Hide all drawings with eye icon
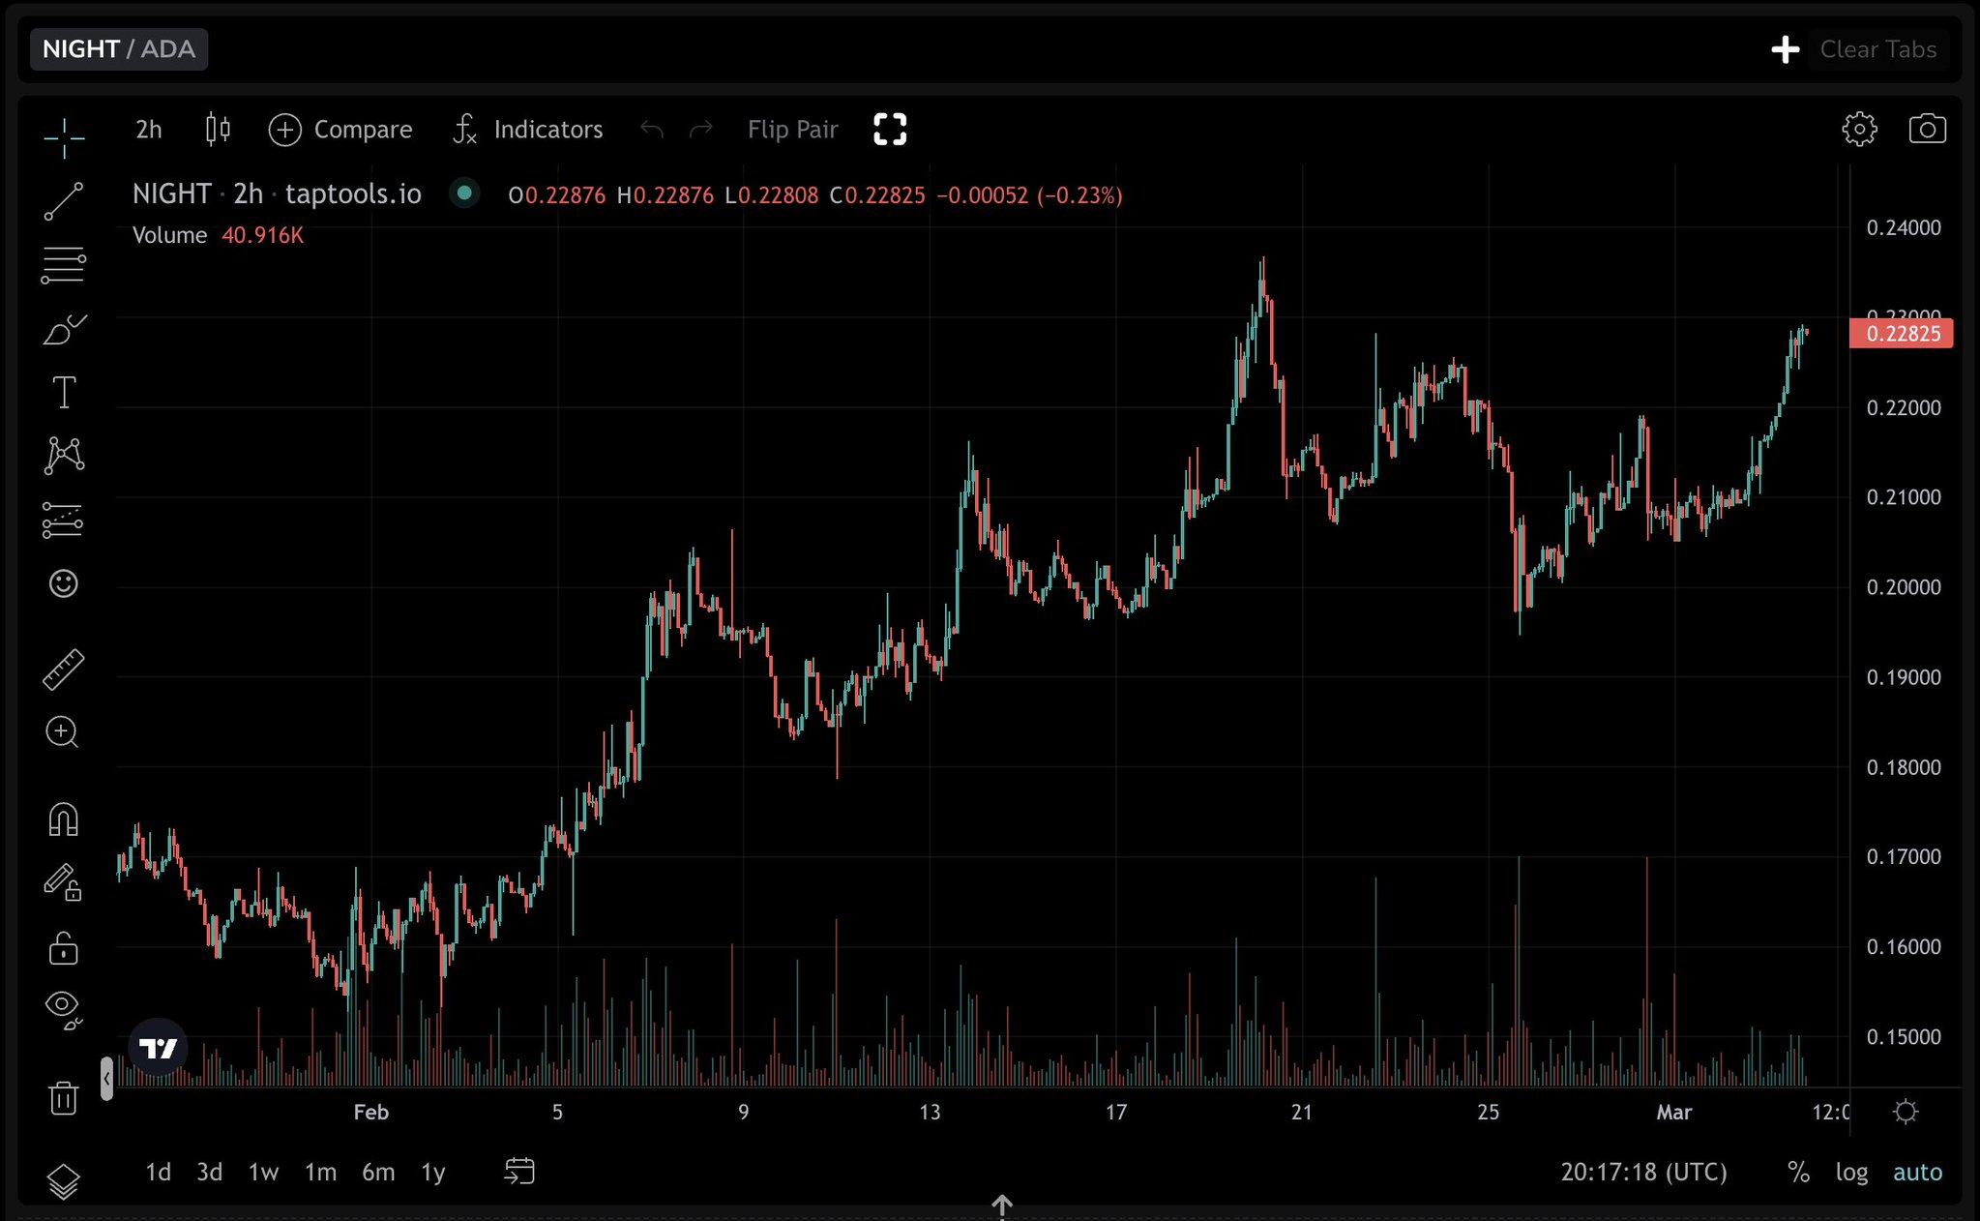 click(64, 1006)
